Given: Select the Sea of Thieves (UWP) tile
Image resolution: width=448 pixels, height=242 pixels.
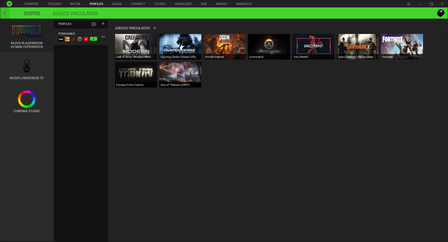Looking at the screenshot, I should pos(180,75).
